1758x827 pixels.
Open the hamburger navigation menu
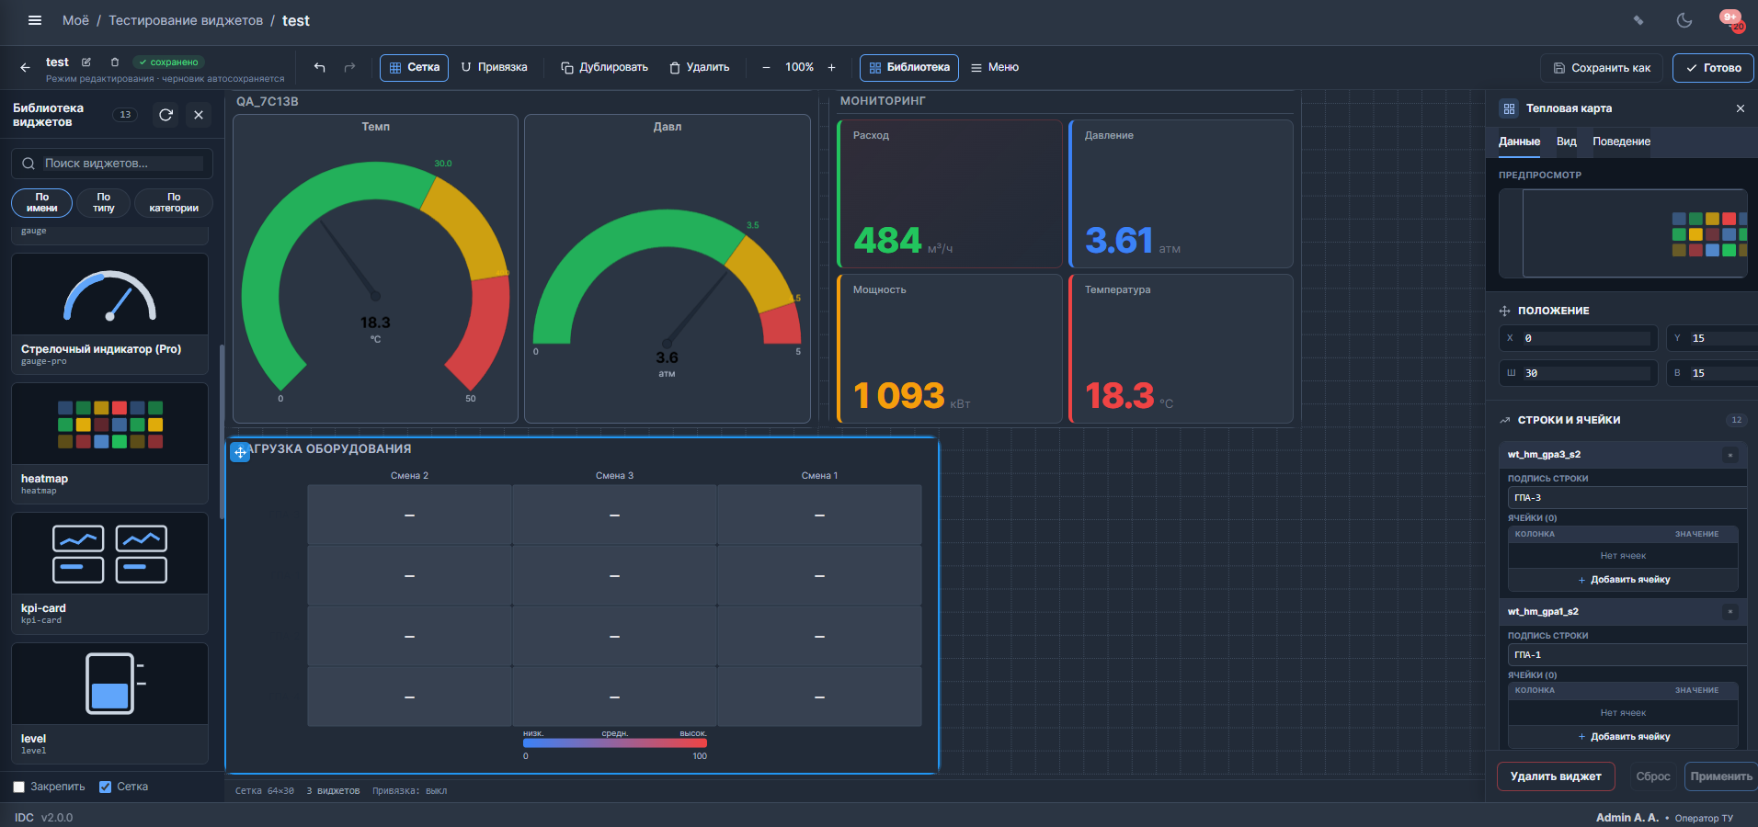point(35,20)
